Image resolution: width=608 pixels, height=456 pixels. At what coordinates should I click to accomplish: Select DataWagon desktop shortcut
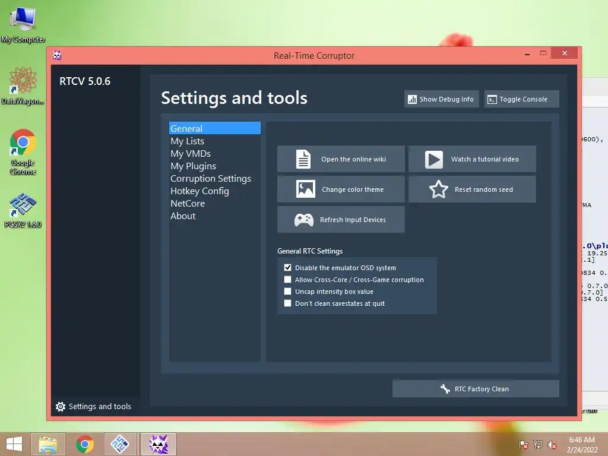point(23,85)
